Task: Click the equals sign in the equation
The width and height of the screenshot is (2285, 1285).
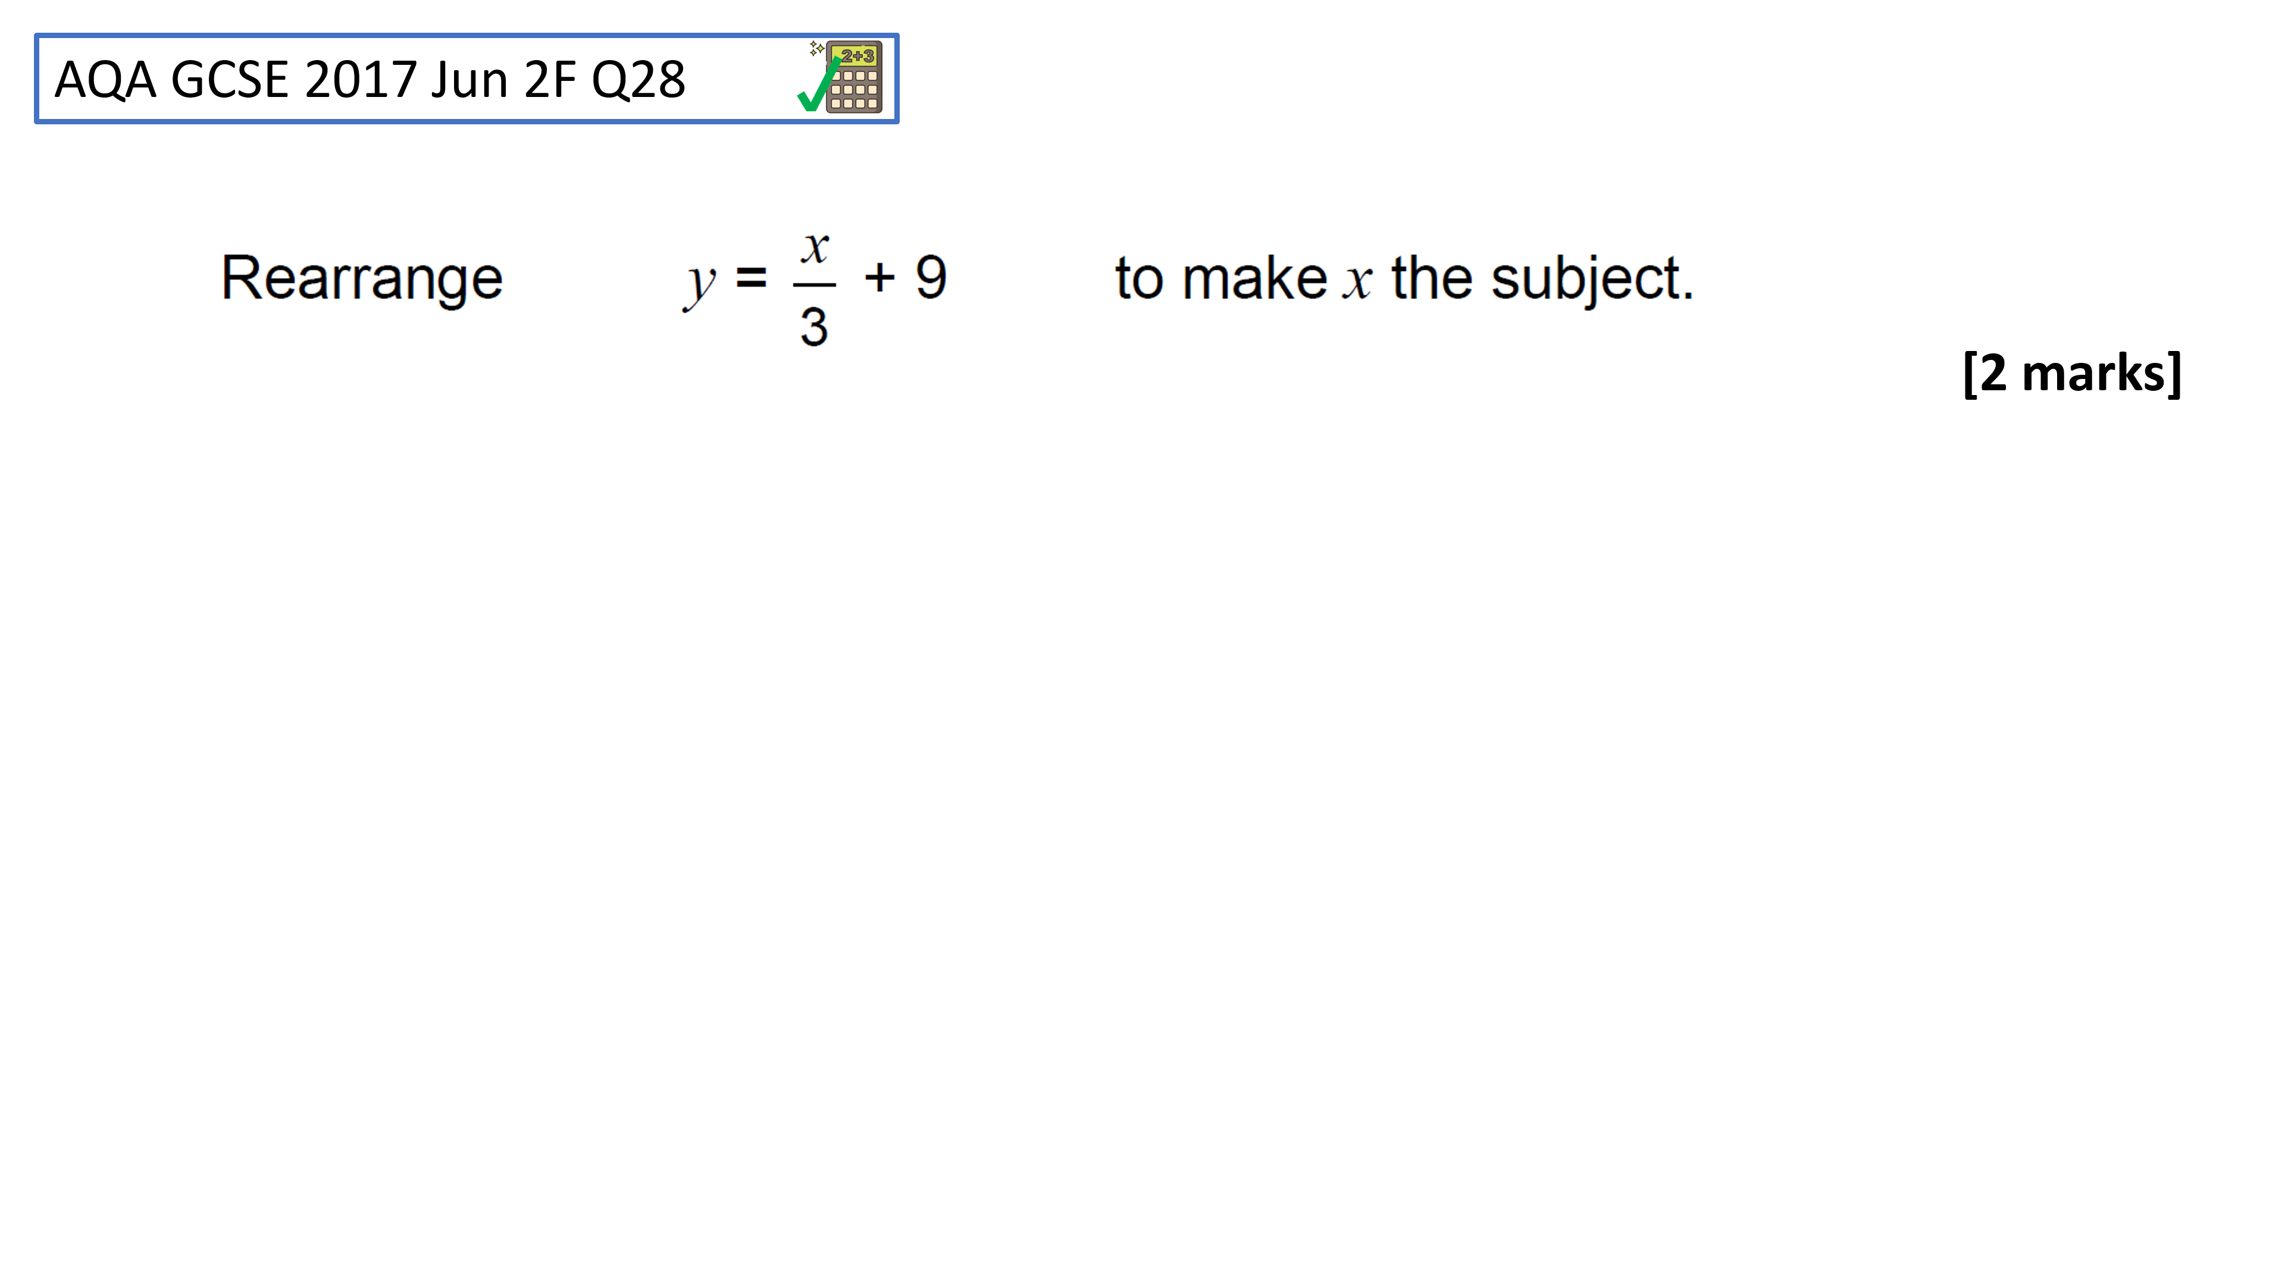Action: click(x=752, y=278)
